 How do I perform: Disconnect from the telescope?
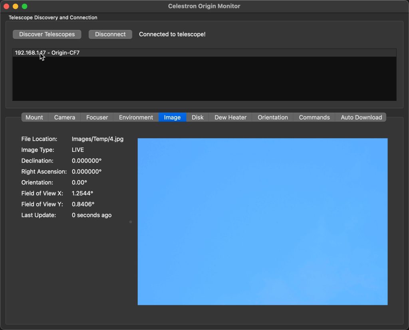(110, 34)
